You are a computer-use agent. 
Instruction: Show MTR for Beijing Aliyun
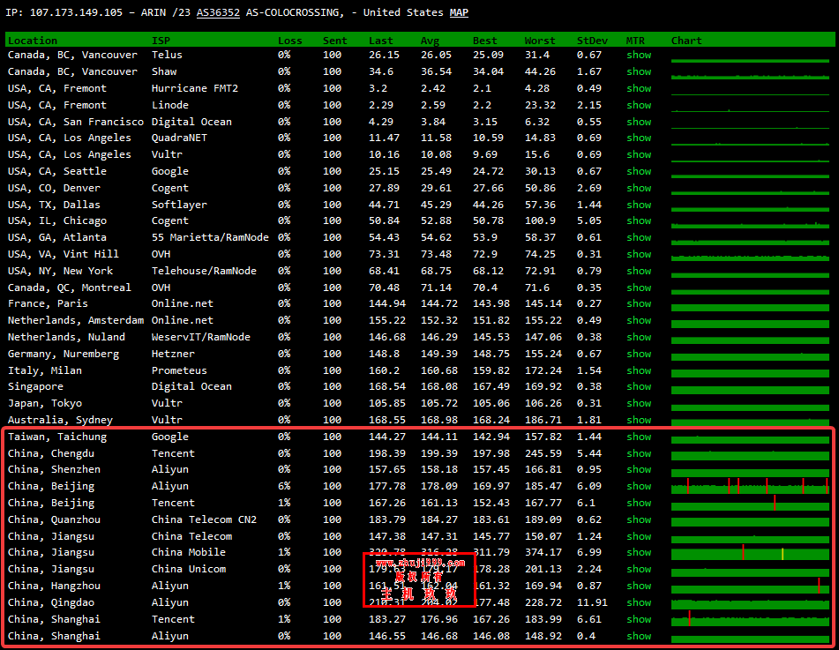pos(639,486)
